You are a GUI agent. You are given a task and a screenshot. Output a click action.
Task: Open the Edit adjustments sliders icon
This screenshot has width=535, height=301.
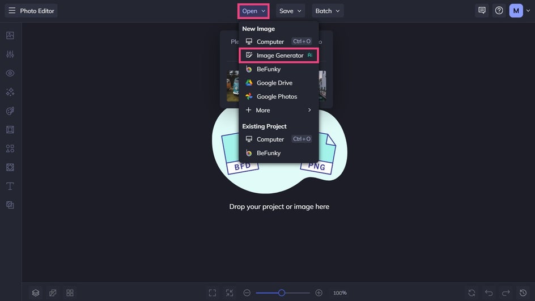(x=10, y=54)
